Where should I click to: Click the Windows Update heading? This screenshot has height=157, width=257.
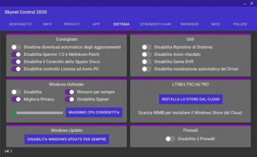click(x=66, y=131)
